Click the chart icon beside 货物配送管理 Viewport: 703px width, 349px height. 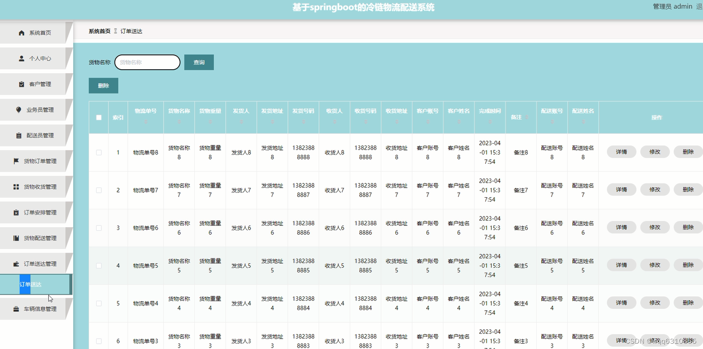16,238
